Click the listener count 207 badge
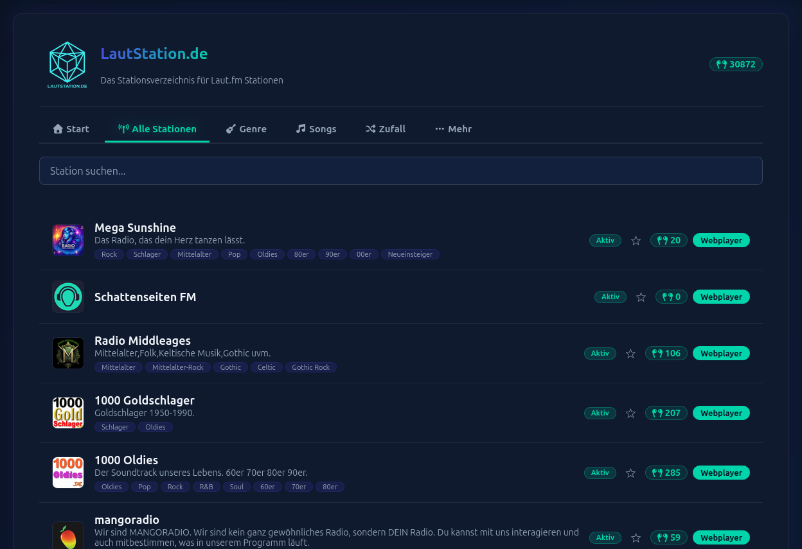Viewport: 802px width, 549px height. (x=666, y=413)
